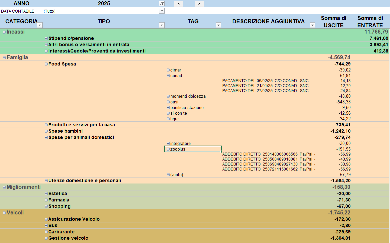The height and width of the screenshot is (243, 390).
Task: Open the ANNO 2025 filter dropdown
Action: click(162, 4)
